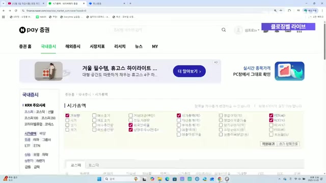Check the 자산총계(억) checkbox
The height and width of the screenshot is (183, 326).
click(179, 120)
